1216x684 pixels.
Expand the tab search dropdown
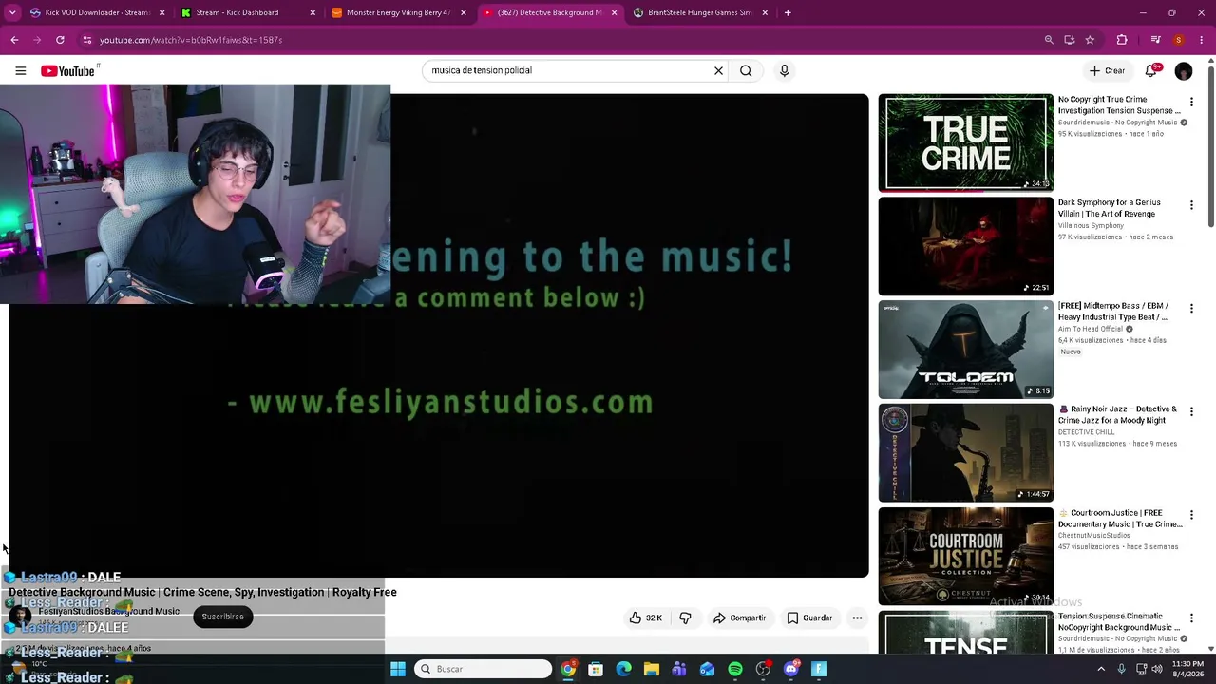[x=12, y=12]
